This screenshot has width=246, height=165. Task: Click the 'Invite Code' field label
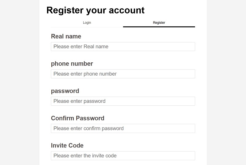click(67, 145)
